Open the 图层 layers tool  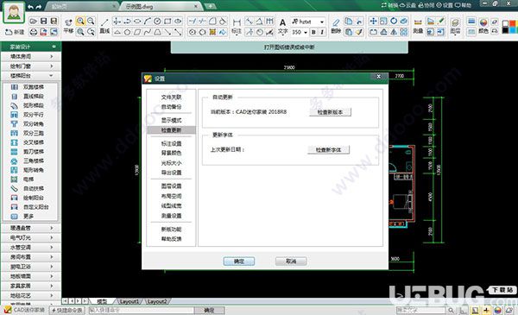tap(455, 27)
